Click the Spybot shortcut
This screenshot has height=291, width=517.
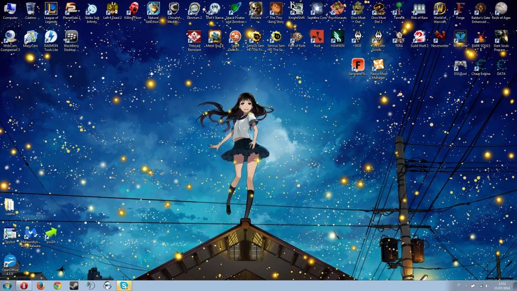click(x=10, y=235)
